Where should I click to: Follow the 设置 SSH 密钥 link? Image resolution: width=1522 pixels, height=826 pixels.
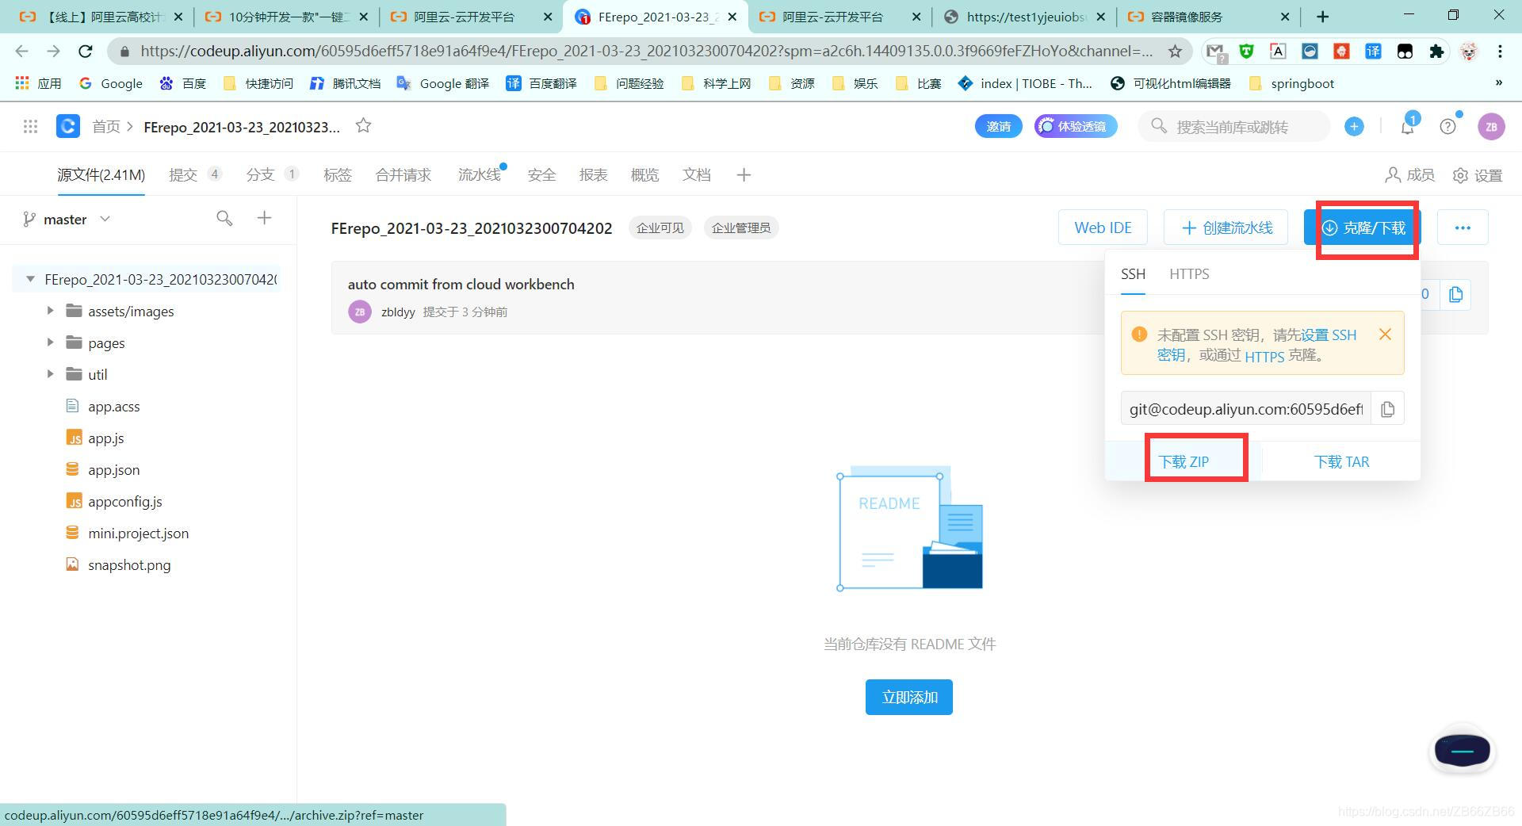(x=1329, y=335)
